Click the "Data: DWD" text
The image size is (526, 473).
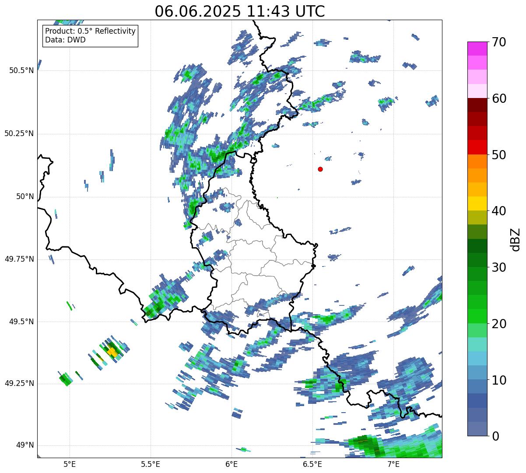[x=65, y=40]
